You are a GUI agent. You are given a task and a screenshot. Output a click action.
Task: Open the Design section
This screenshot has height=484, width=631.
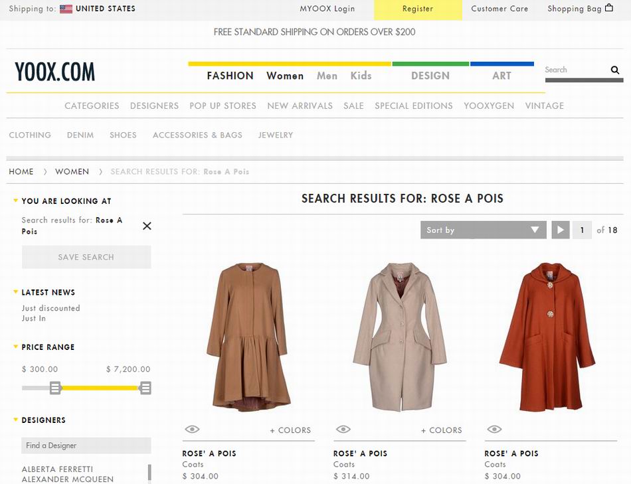click(x=430, y=76)
